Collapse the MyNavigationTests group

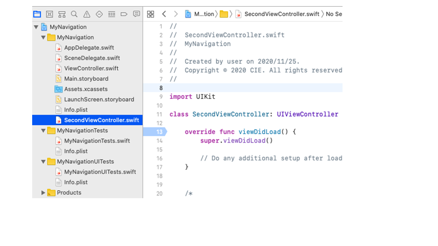point(43,131)
